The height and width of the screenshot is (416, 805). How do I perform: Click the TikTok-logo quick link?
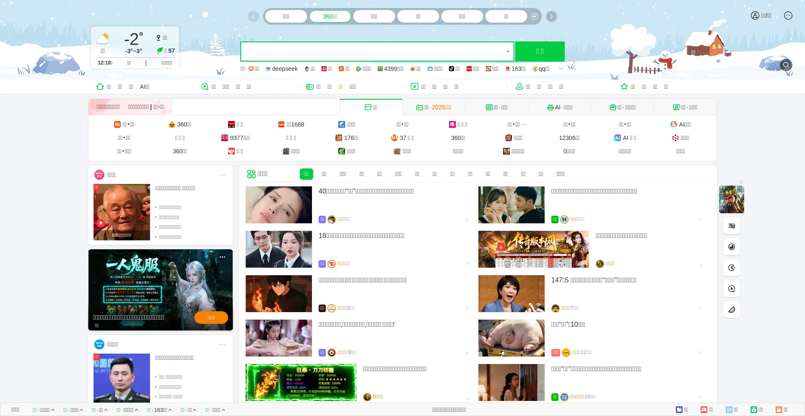452,69
